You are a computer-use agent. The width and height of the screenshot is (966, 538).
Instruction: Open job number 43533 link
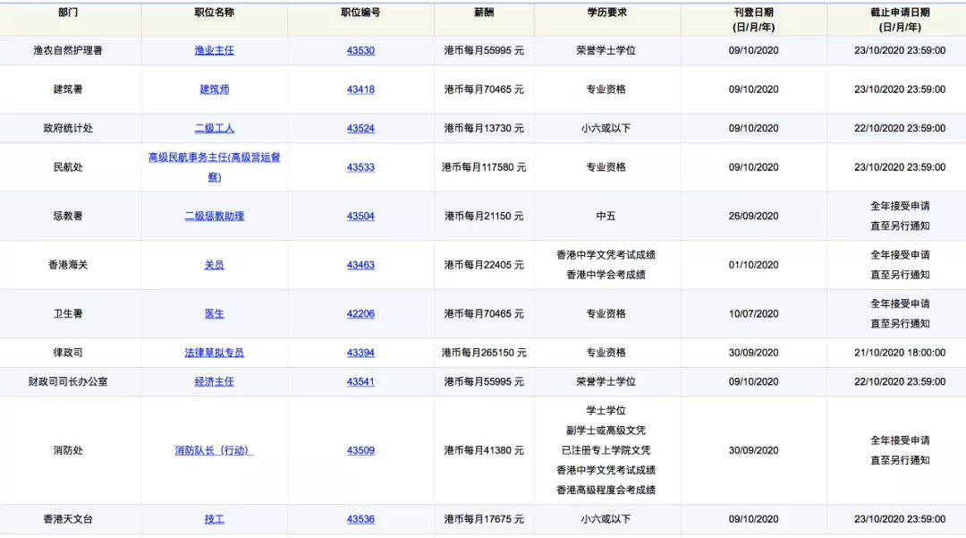click(360, 167)
